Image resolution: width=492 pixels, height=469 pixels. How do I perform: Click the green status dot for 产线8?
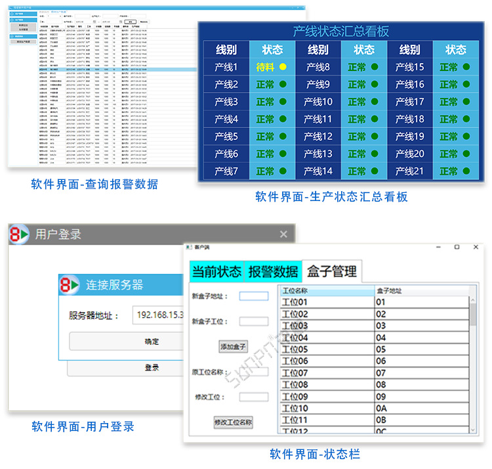[x=375, y=67]
